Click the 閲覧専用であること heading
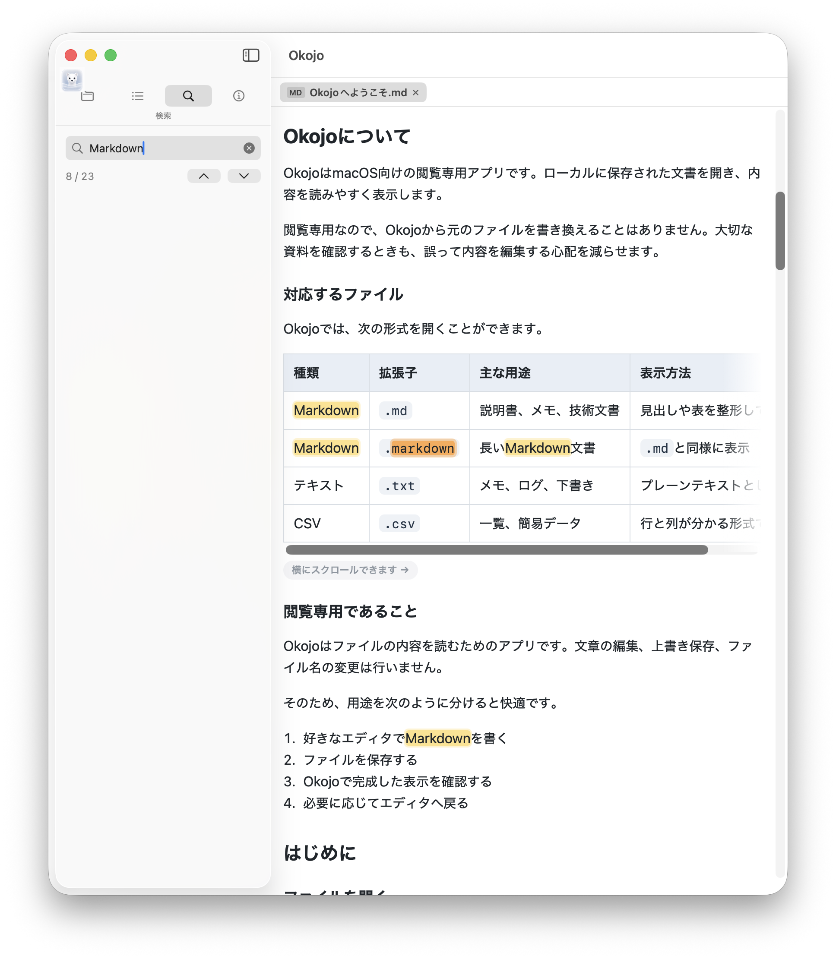The width and height of the screenshot is (836, 959). click(350, 612)
